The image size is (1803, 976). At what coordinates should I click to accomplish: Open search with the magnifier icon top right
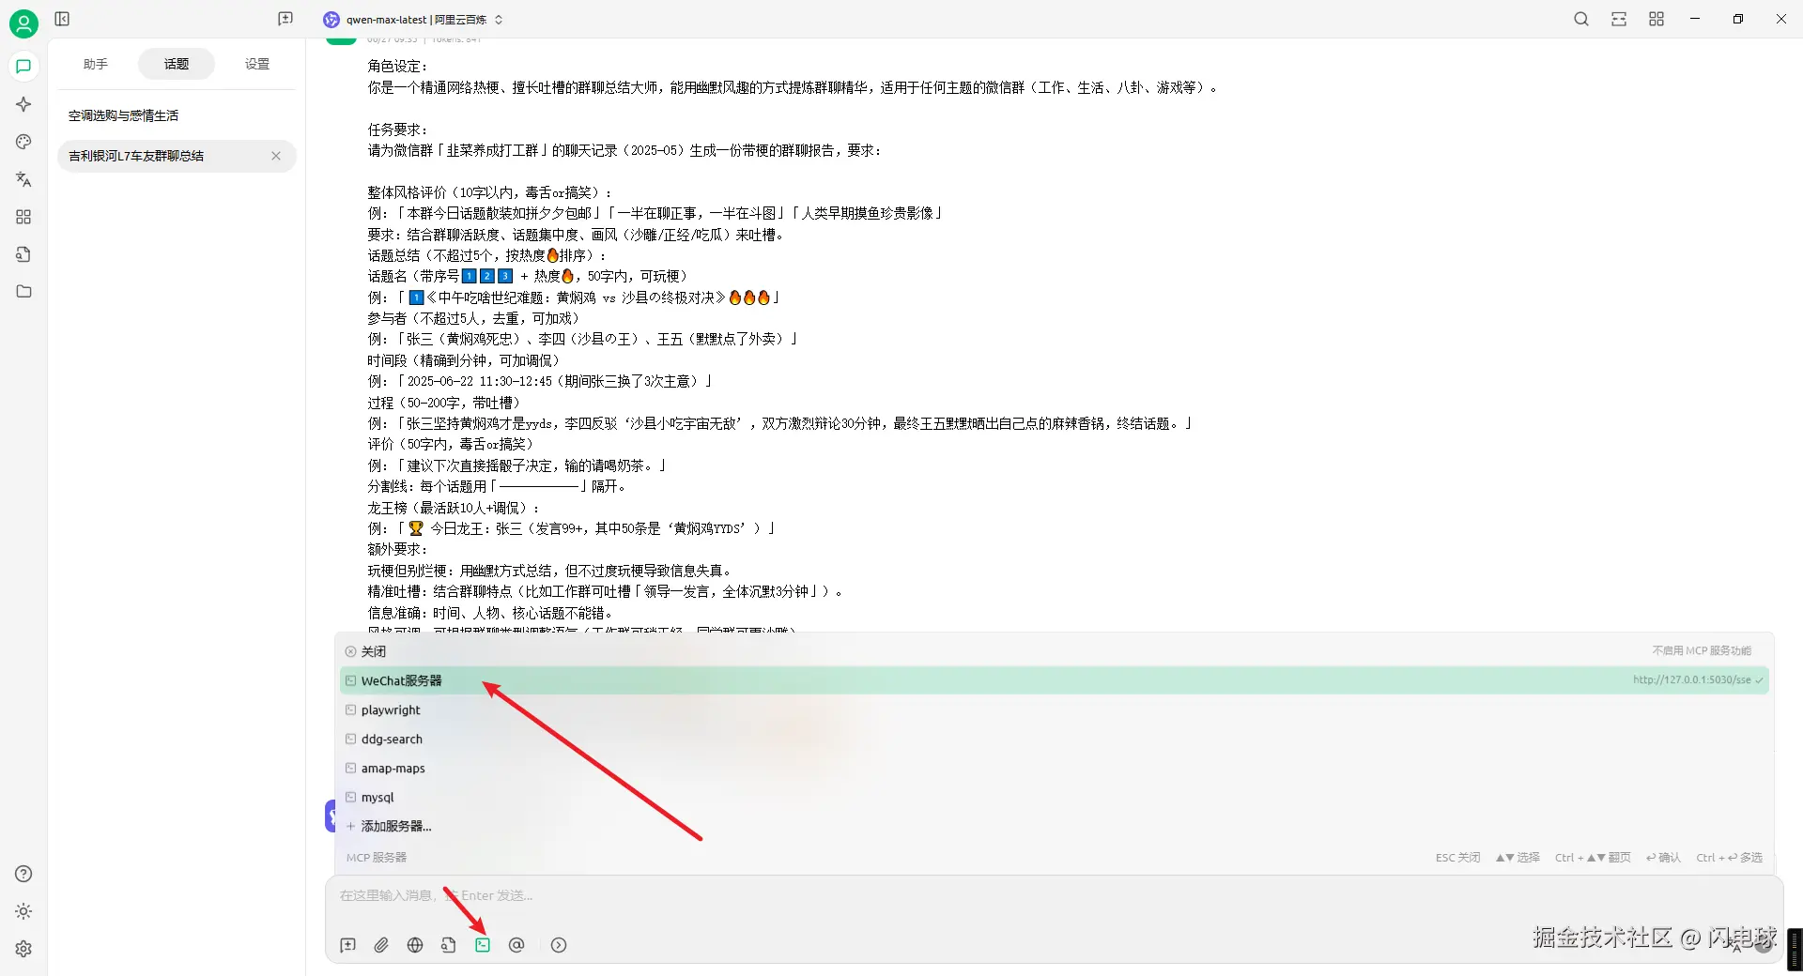(1580, 19)
